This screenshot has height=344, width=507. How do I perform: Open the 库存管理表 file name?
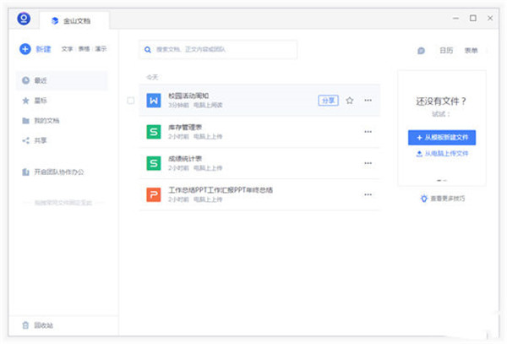click(x=185, y=127)
